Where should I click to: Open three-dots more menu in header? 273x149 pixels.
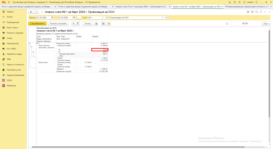click(x=265, y=12)
